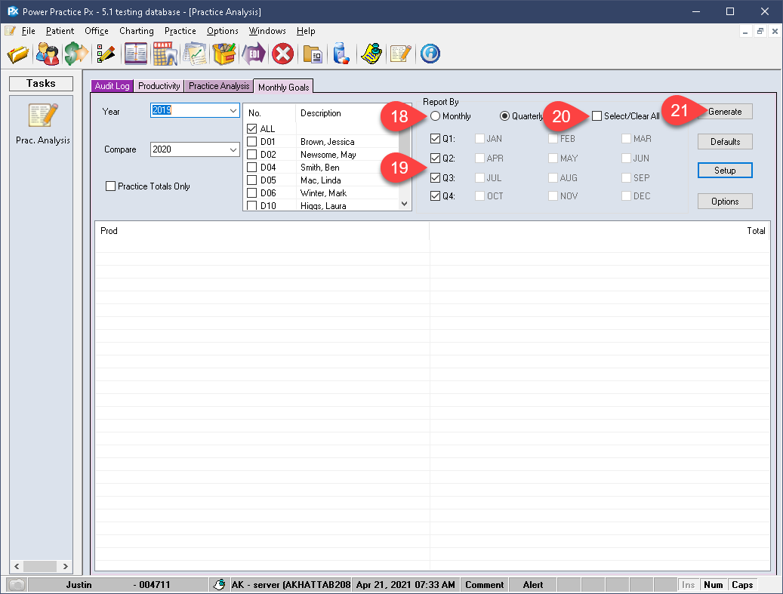Click the pill bottle prescriptions toolbar icon
Screen dimensions: 783x594
point(341,54)
